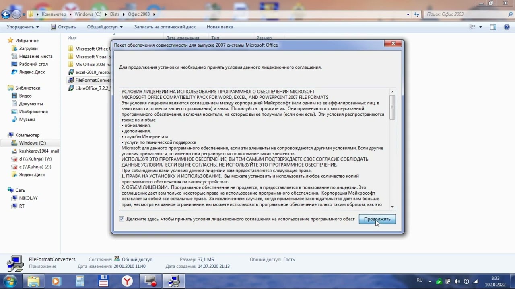Image resolution: width=515 pixels, height=289 pixels.
Task: Click the search magnifier icon
Action: [510, 14]
